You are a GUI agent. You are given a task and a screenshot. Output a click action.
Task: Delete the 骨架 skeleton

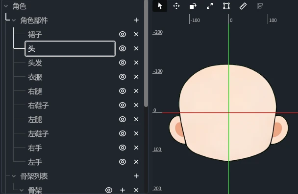coord(136,190)
